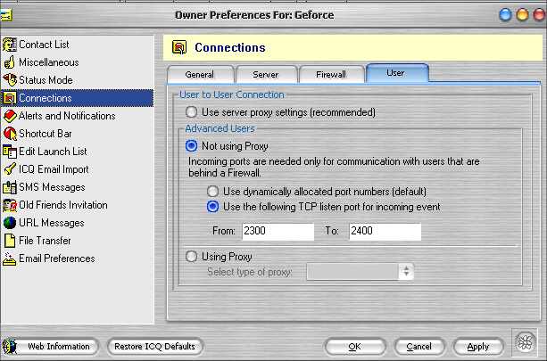
Task: Confirm settings with the OK button
Action: pyautogui.click(x=355, y=347)
